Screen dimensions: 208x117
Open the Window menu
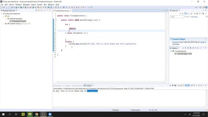51,5
